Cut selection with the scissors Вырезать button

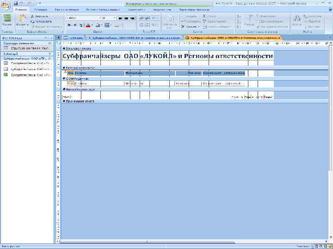tap(40, 16)
